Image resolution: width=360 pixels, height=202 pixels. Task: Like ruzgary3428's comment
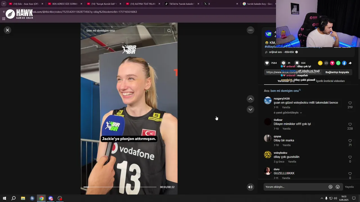coord(350,103)
